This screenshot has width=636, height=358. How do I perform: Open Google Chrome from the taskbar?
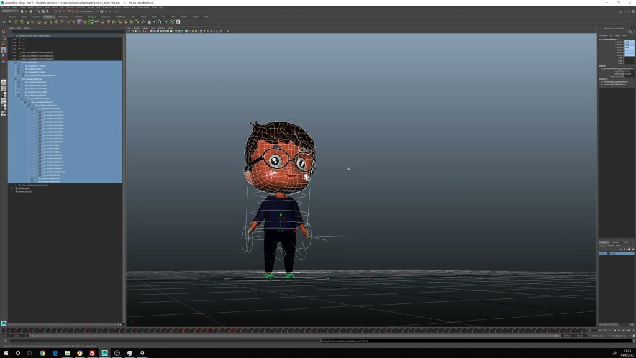(42, 353)
